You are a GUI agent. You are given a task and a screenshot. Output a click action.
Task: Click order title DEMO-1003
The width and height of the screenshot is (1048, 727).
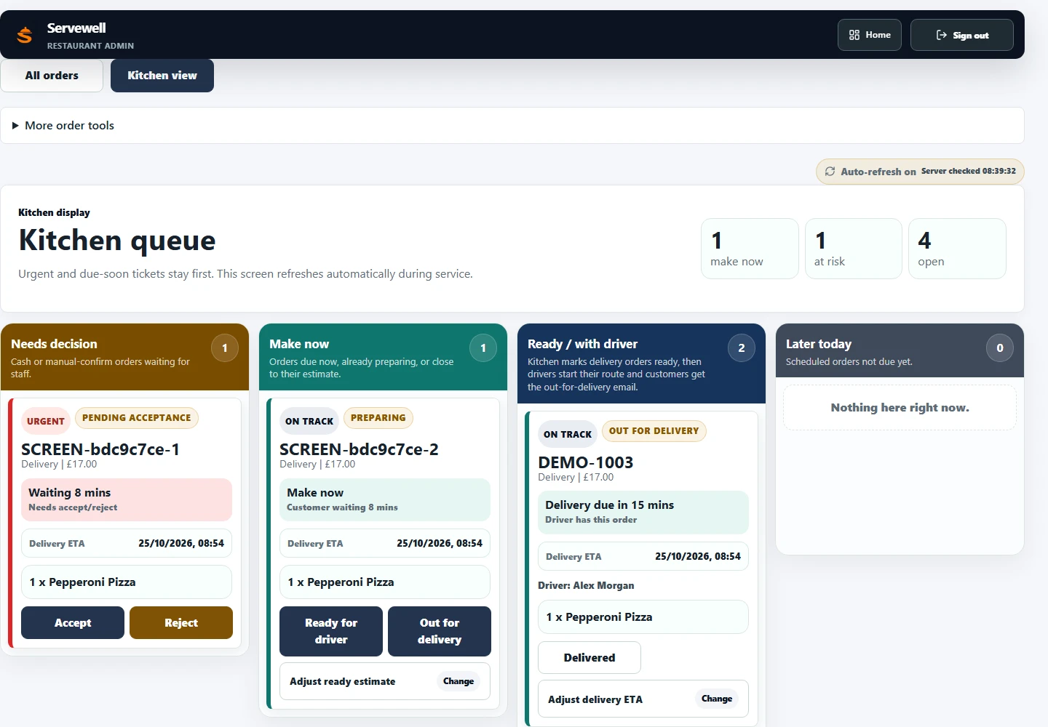pyautogui.click(x=586, y=462)
